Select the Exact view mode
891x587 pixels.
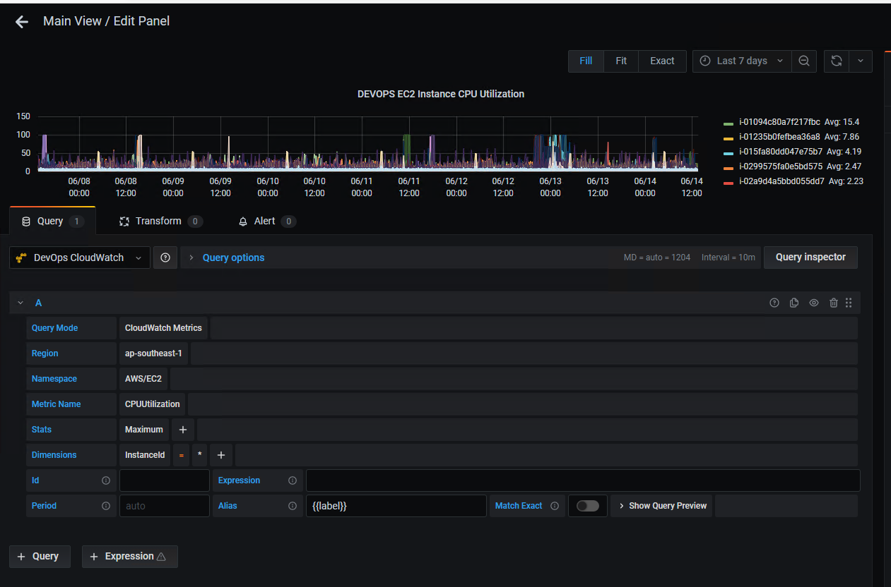(662, 61)
